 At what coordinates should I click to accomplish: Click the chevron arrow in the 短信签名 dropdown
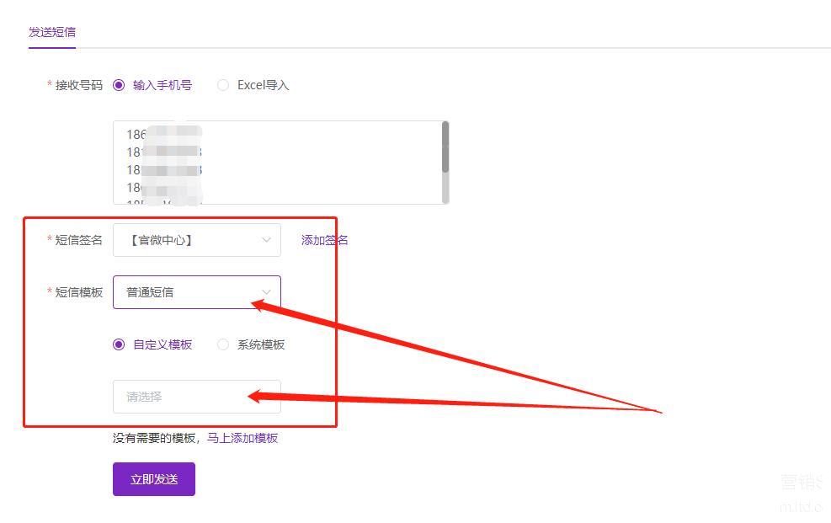tap(266, 240)
